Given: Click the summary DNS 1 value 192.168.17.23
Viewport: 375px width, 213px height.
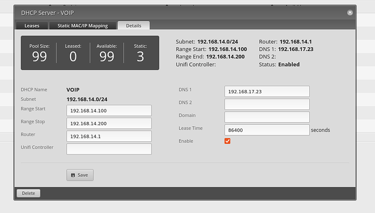Looking at the screenshot, I should [296, 49].
